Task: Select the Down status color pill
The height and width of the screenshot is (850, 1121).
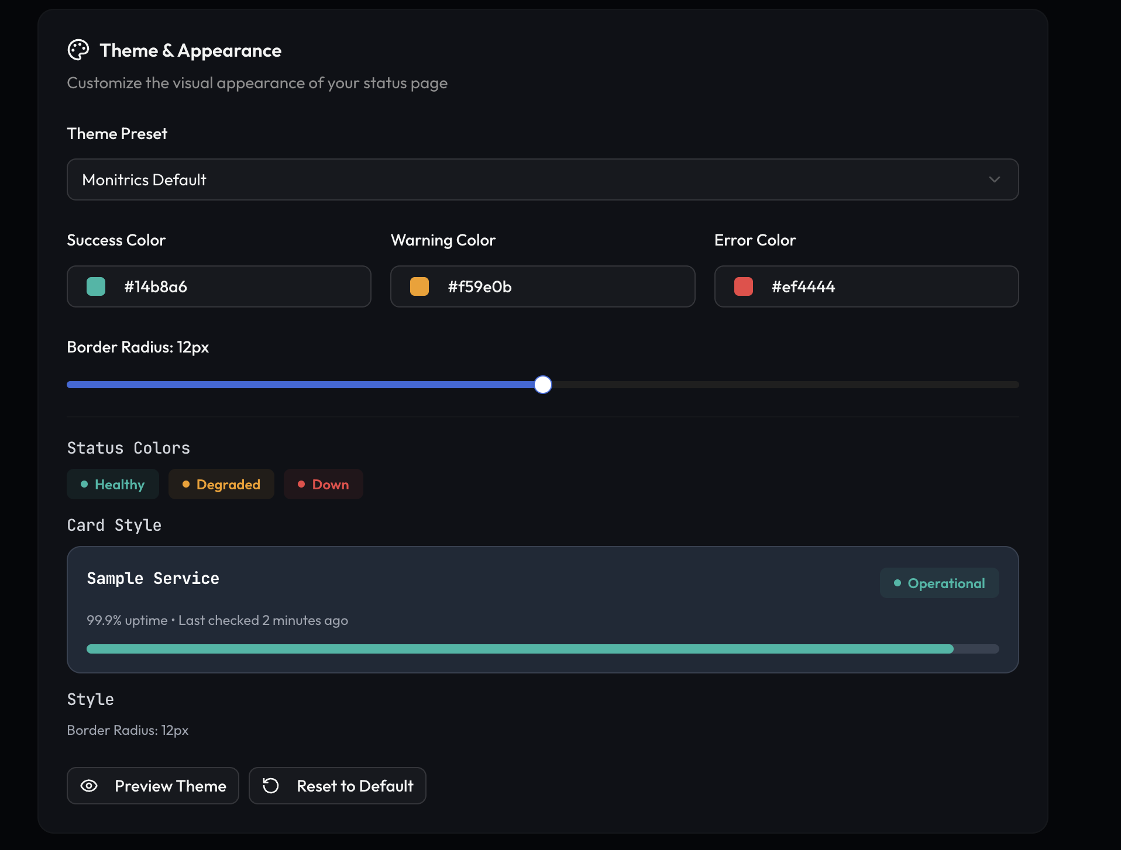Action: point(323,484)
